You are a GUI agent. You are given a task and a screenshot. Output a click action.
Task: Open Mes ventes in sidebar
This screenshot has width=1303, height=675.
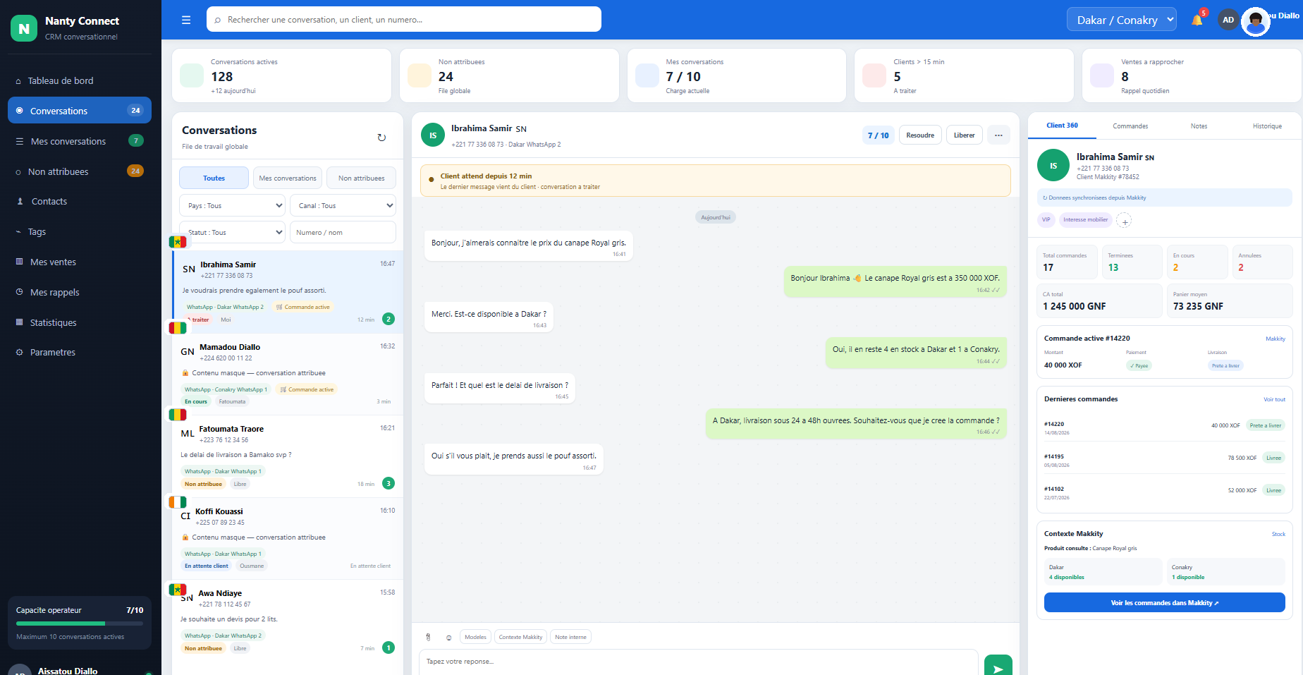pos(80,262)
